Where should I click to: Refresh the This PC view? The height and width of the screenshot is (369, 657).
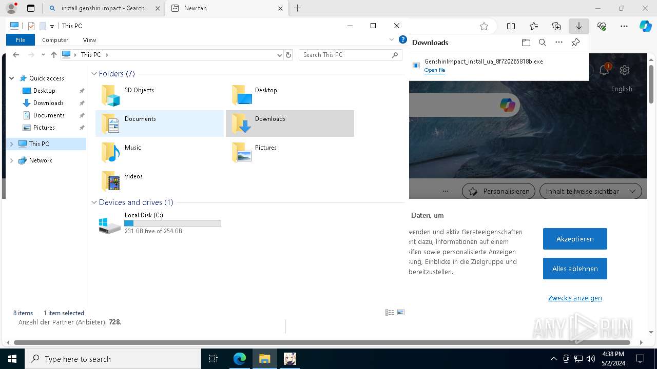tap(288, 55)
